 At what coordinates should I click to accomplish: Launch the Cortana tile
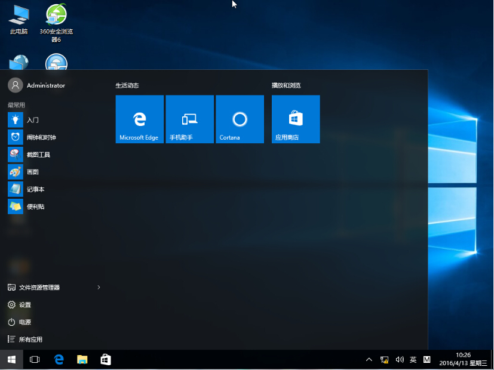click(240, 119)
